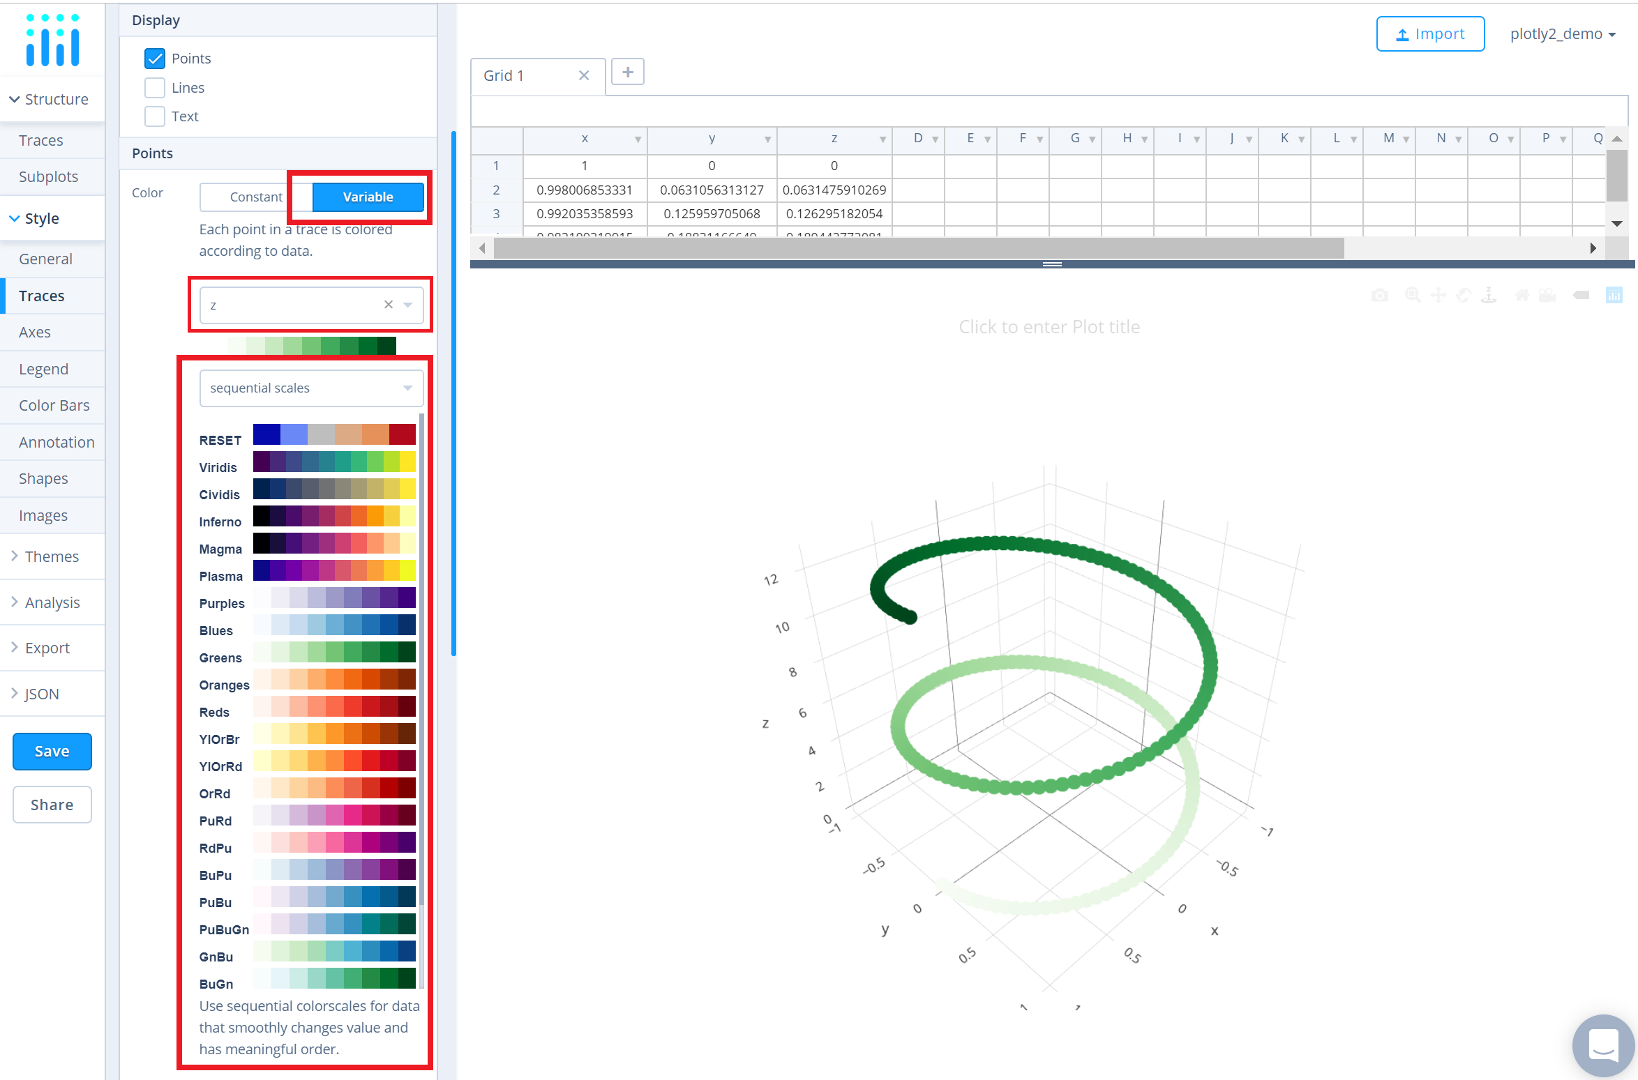Image resolution: width=1638 pixels, height=1080 pixels.
Task: Expand the Themes section in sidebar
Action: click(51, 556)
